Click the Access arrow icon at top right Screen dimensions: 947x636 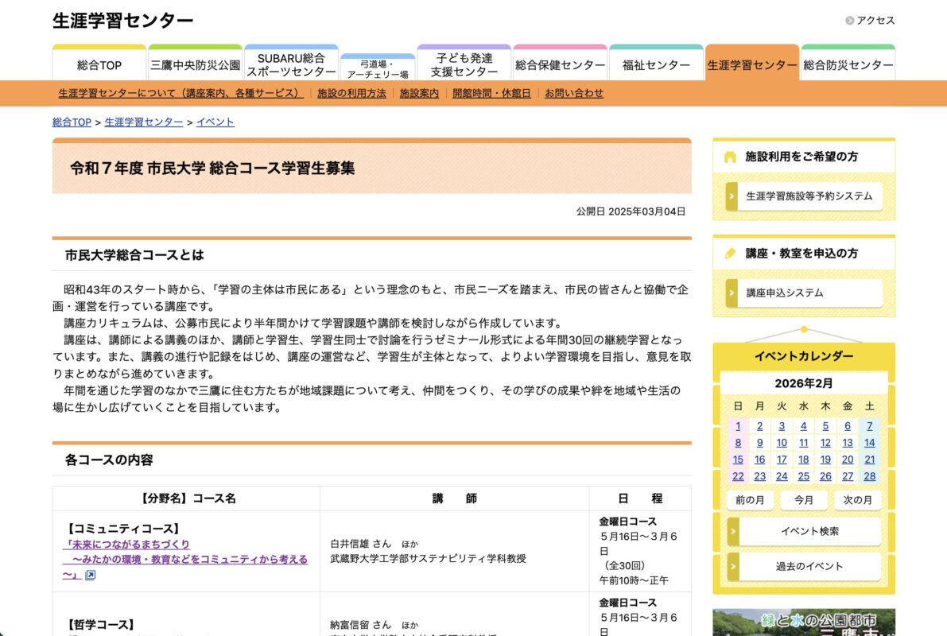click(x=850, y=21)
